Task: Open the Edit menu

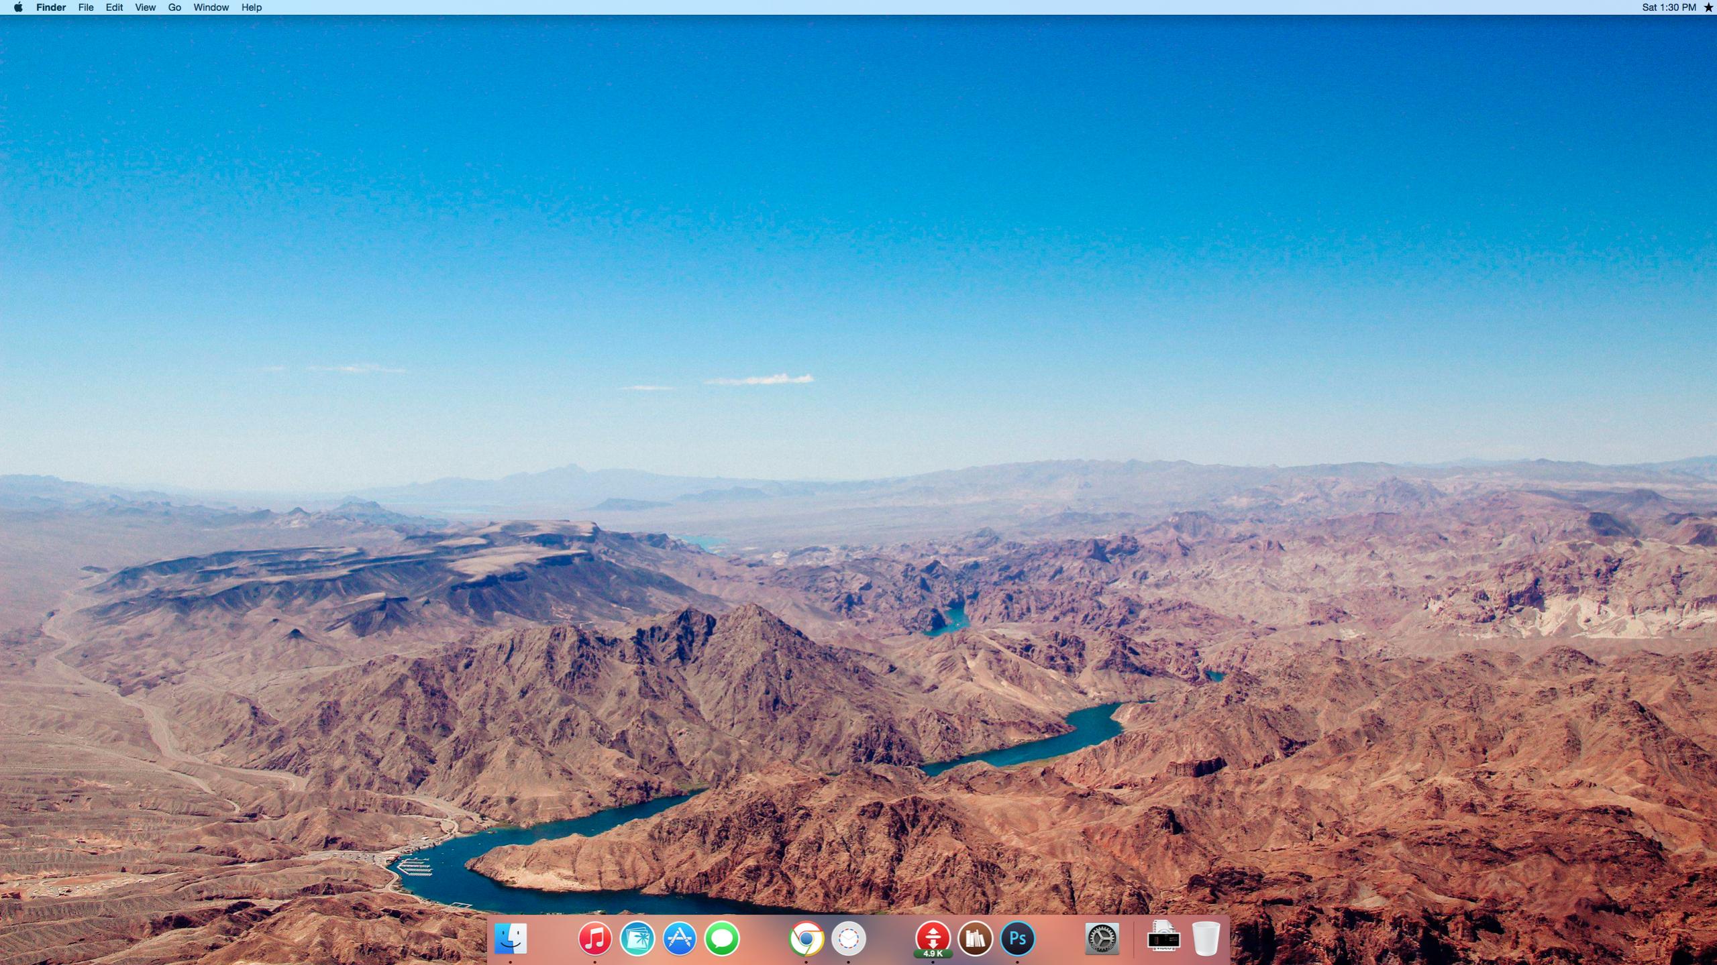Action: coord(114,7)
